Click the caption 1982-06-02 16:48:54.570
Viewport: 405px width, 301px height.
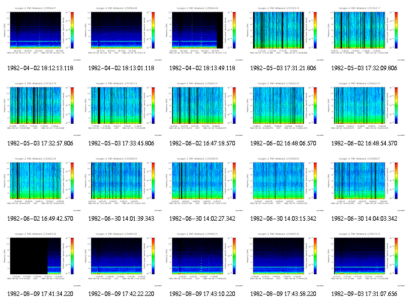tap(364, 143)
